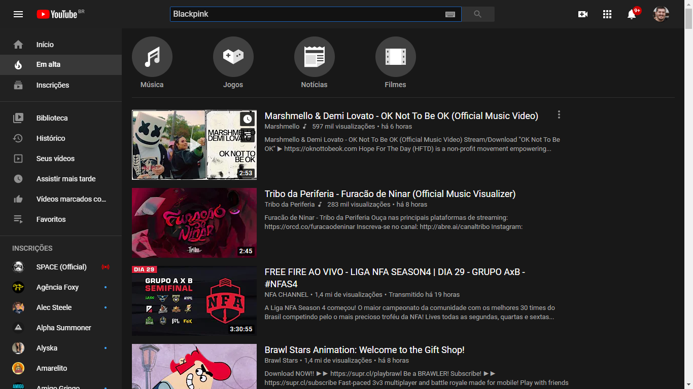Click the Seus vídeos play icon
Image resolution: width=693 pixels, height=389 pixels.
tap(18, 159)
